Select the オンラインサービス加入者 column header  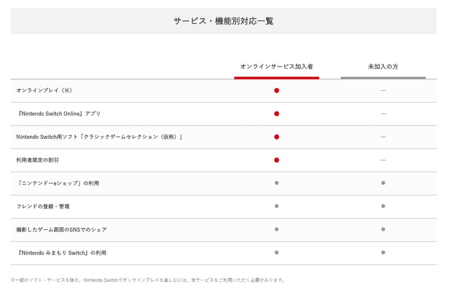tap(277, 66)
